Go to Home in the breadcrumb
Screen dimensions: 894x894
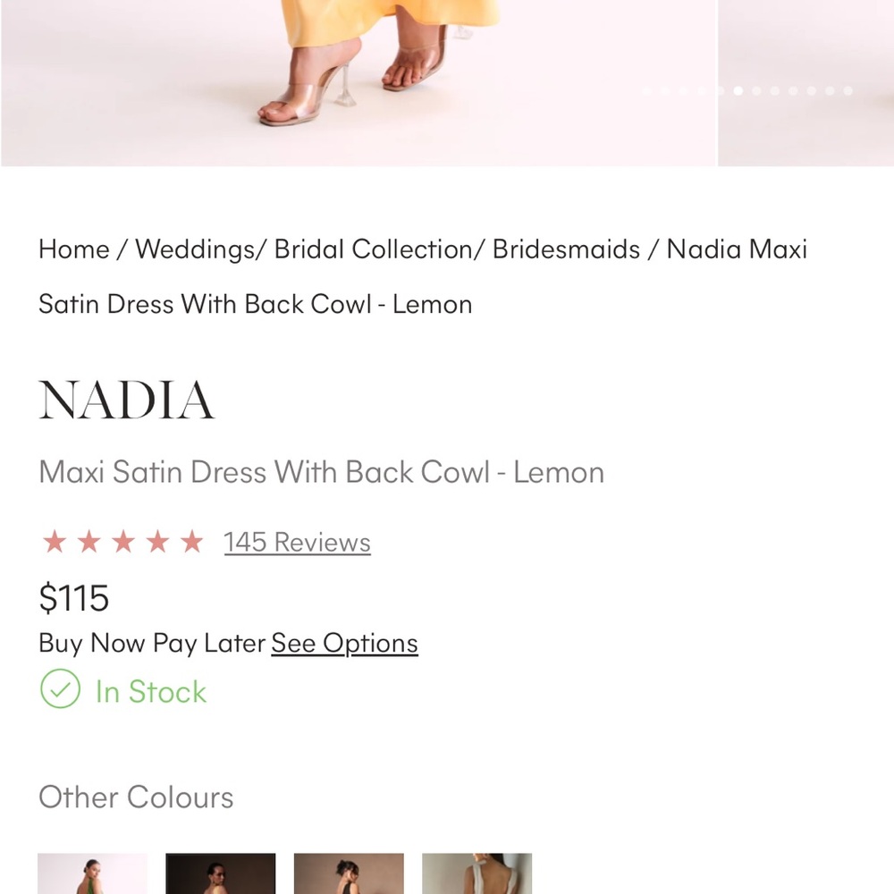[74, 249]
